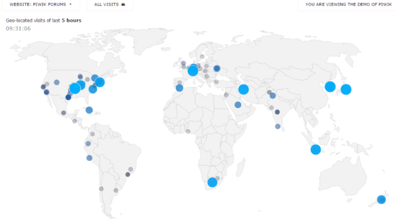Click the visit marker over South Africa

213,181
